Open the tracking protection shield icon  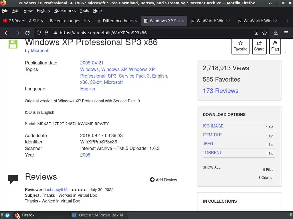click(39, 33)
